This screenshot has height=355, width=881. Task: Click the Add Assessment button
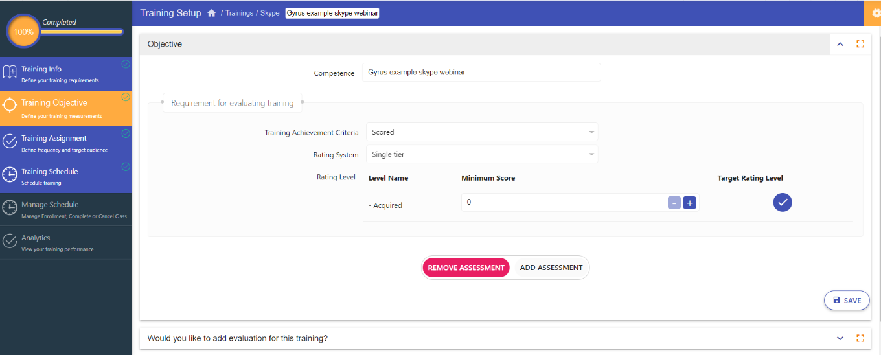[x=551, y=268]
